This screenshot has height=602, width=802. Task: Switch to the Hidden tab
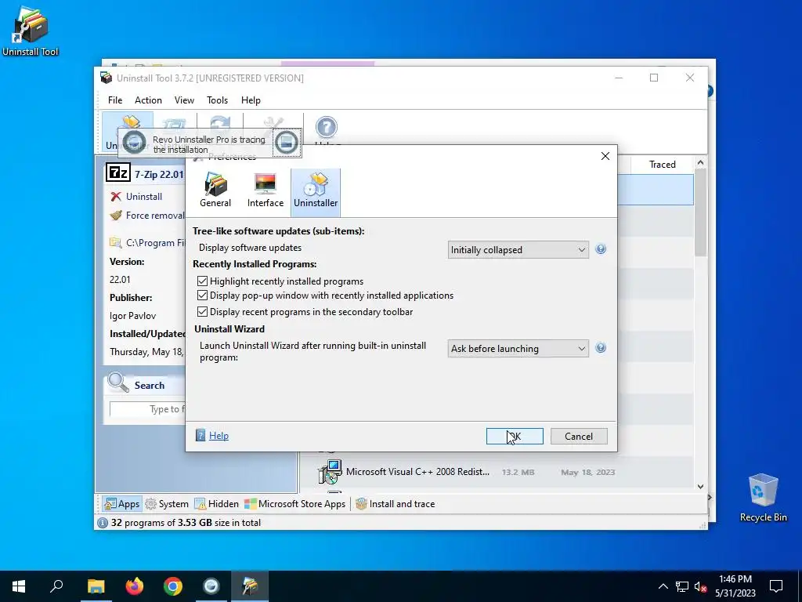(x=216, y=504)
